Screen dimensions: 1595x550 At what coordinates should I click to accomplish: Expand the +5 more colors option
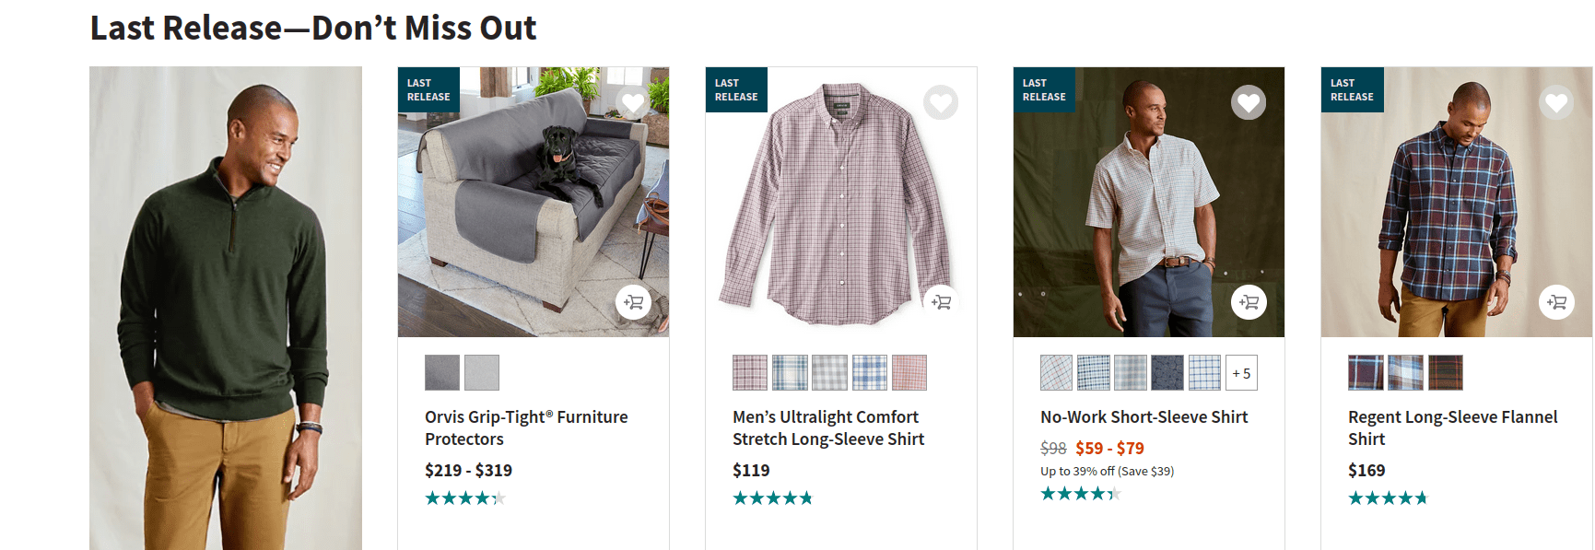1241,373
